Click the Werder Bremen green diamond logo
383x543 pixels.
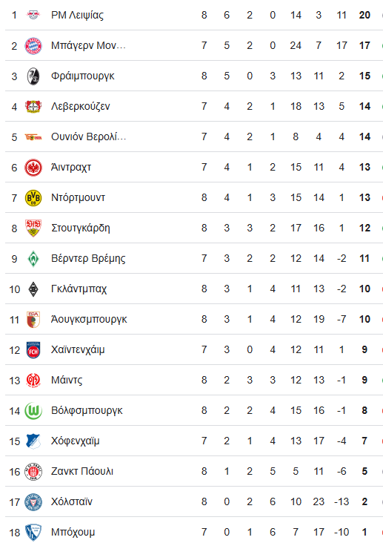click(33, 259)
